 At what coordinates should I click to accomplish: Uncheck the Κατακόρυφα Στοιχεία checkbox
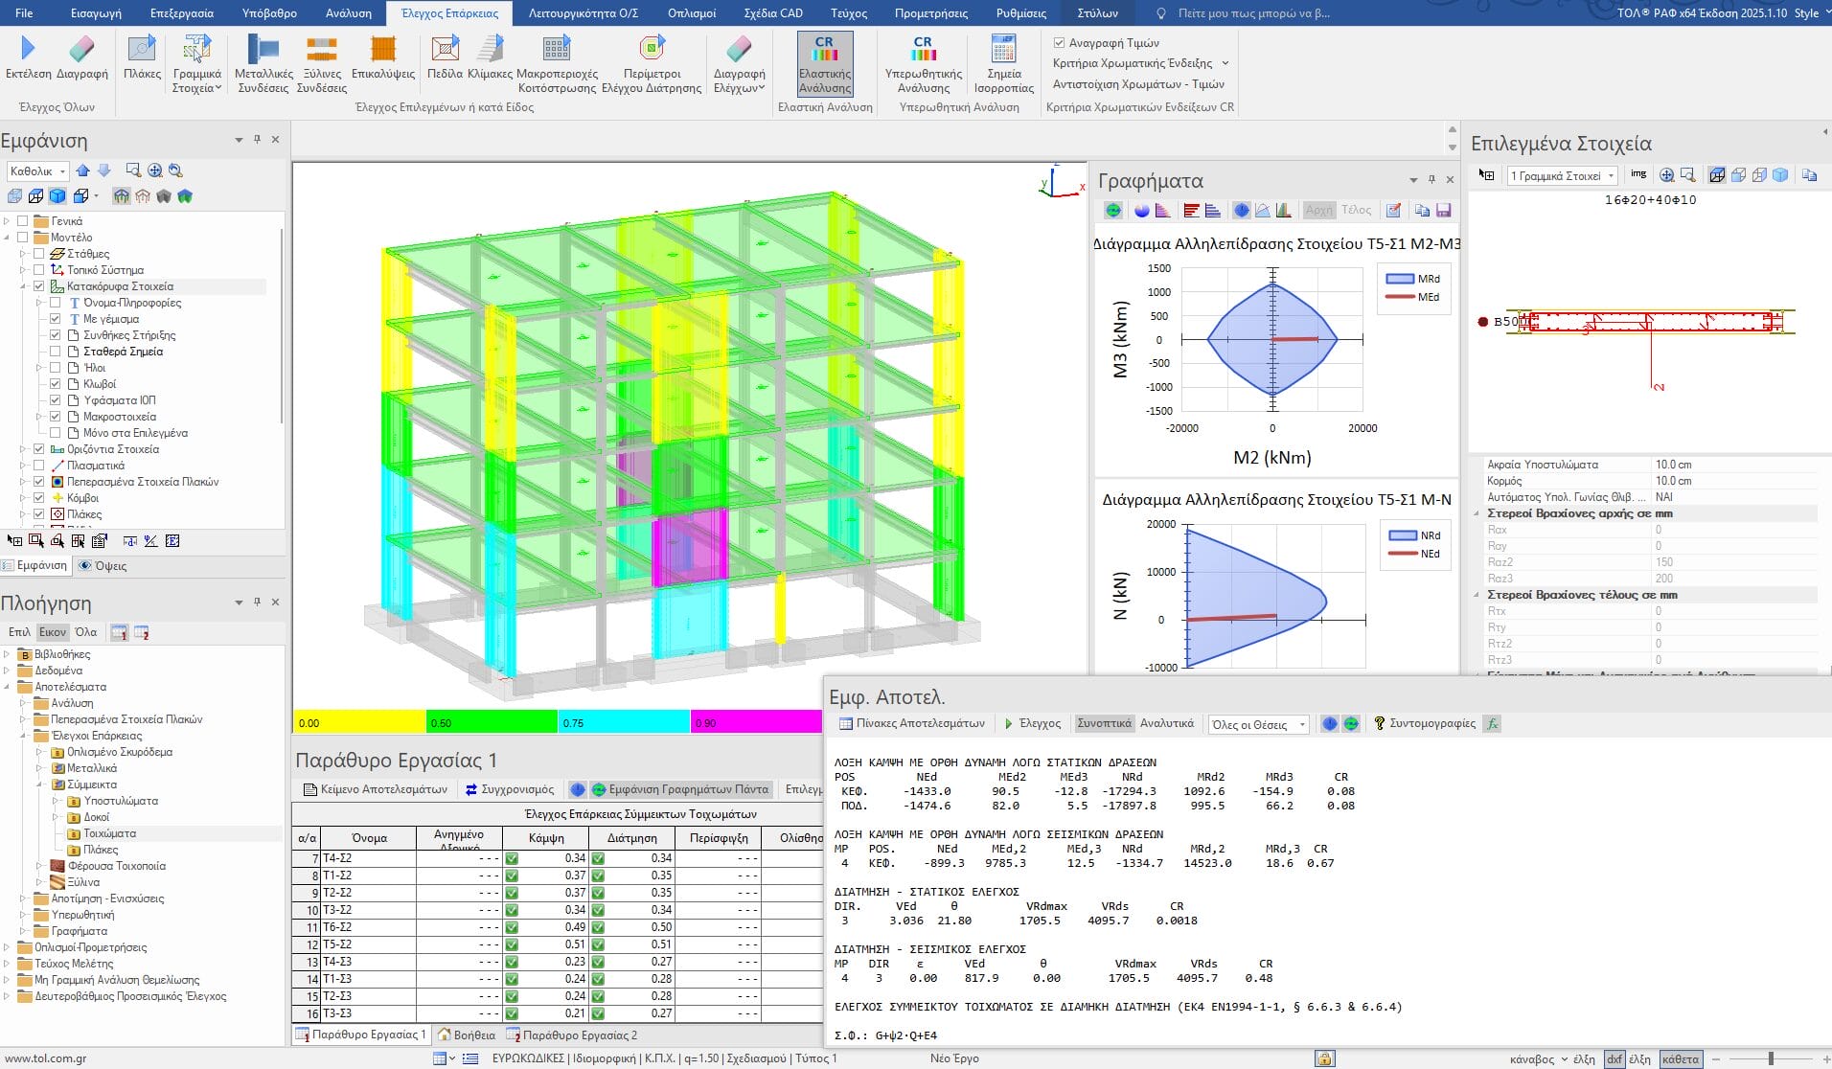pyautogui.click(x=39, y=286)
